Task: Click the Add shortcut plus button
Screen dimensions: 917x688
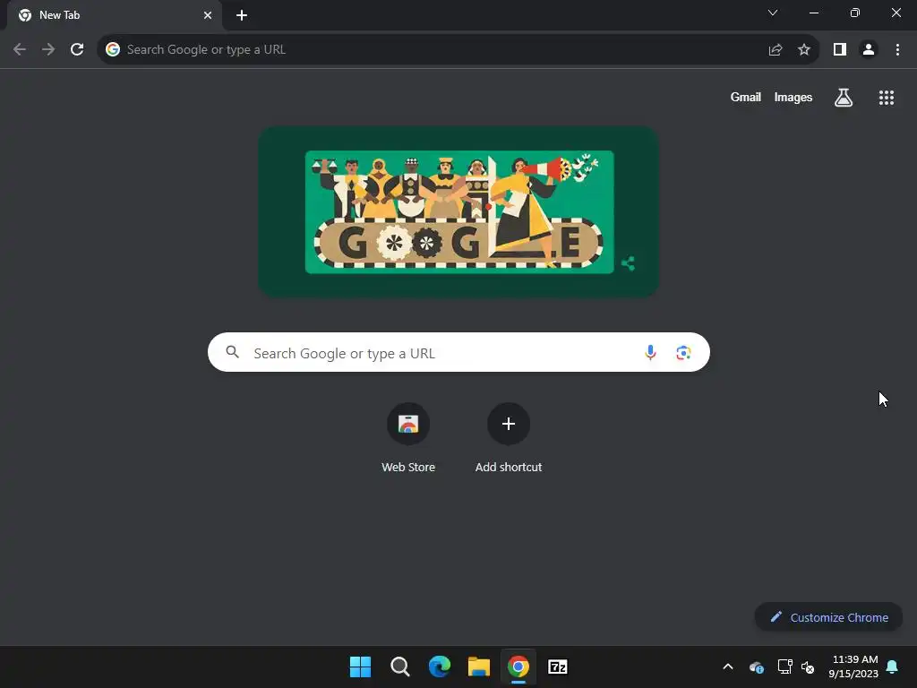Action: coord(509,424)
